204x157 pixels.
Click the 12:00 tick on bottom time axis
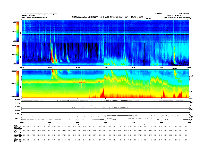tap(106, 122)
